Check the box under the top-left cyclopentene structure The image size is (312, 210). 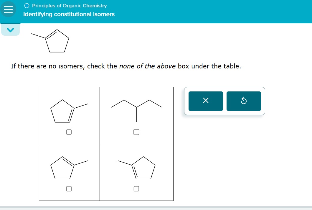tap(69, 132)
